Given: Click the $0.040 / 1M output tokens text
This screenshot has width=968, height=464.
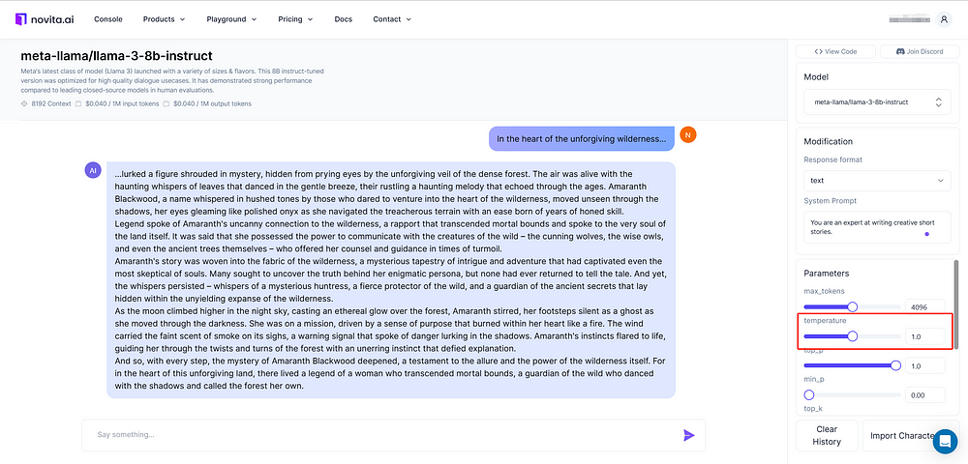Looking at the screenshot, I should (x=212, y=103).
